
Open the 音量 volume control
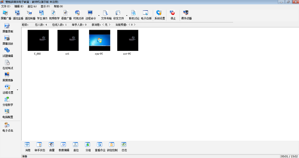pos(52,147)
